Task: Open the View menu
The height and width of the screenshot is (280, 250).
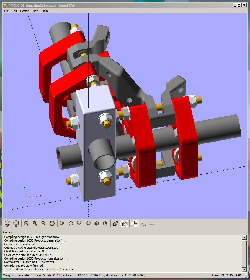Action: tap(35, 11)
